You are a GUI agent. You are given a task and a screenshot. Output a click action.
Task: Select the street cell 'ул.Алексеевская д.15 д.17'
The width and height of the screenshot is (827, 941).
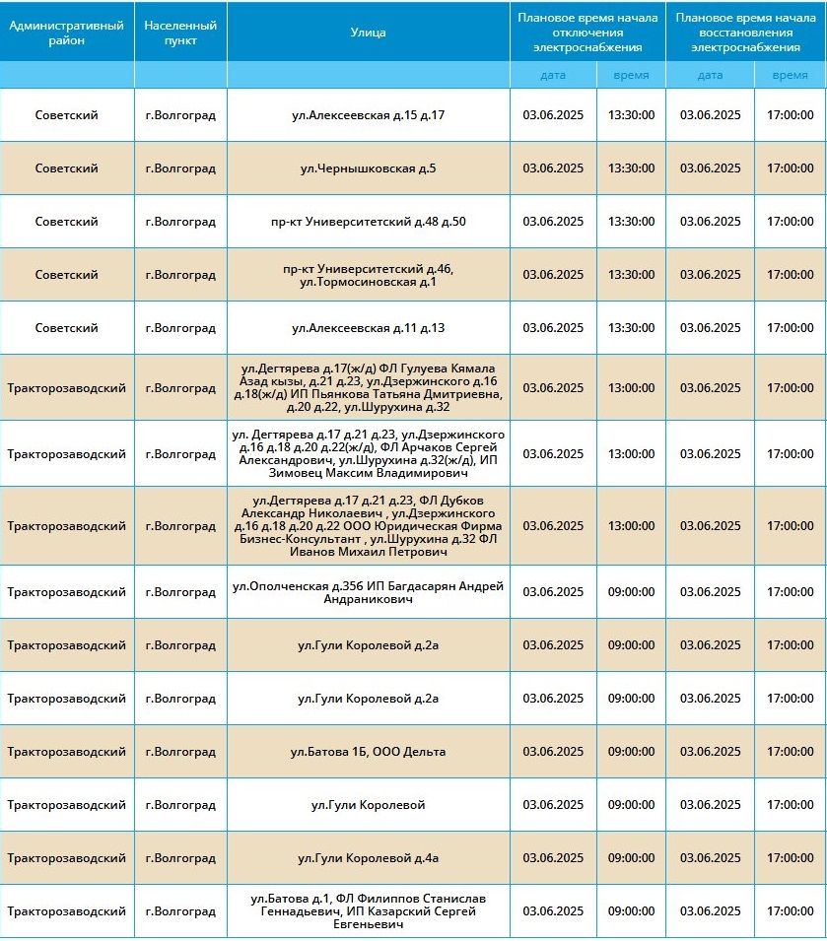coord(368,115)
